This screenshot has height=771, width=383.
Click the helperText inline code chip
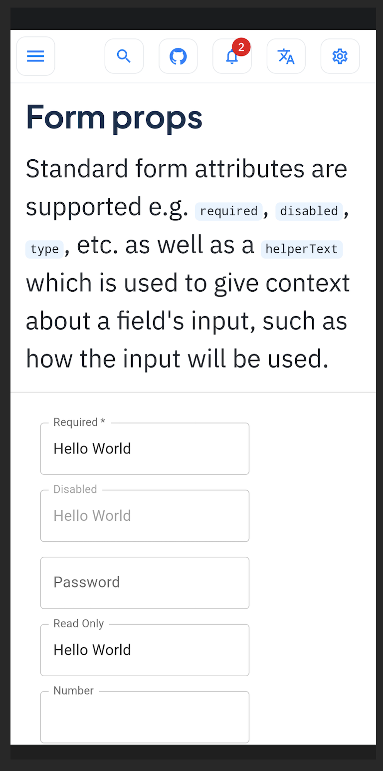coord(302,249)
